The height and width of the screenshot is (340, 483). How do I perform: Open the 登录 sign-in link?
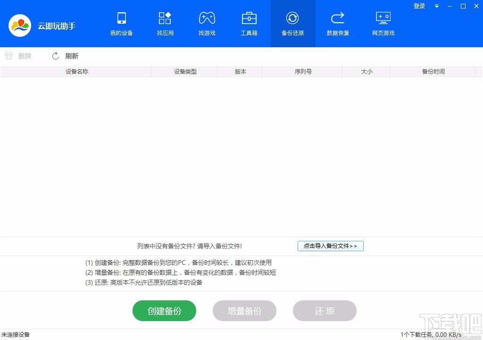(419, 6)
